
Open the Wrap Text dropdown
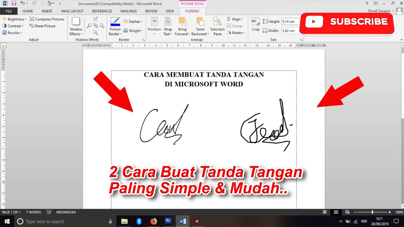click(168, 26)
